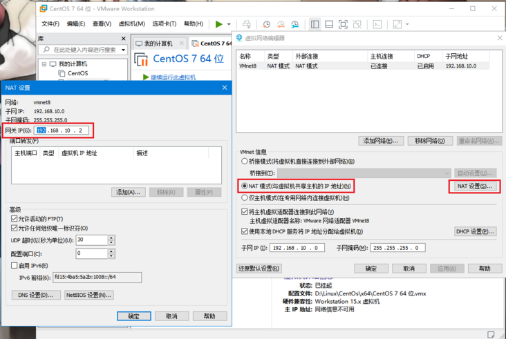This screenshot has width=506, height=339.
Task: Click the take snapshot clock icon
Action: click(267, 24)
